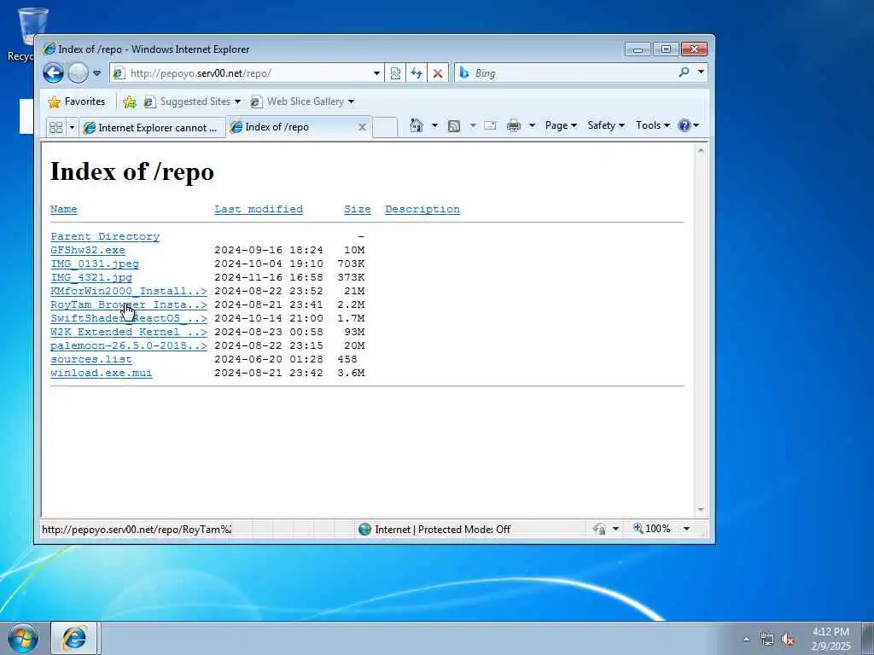Sort listing by Last modified column
The height and width of the screenshot is (655, 874).
(259, 210)
